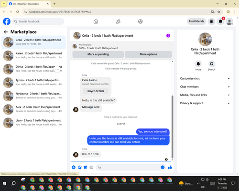Expand Media, files and links section
This screenshot has height=191, width=239.
[x=205, y=95]
